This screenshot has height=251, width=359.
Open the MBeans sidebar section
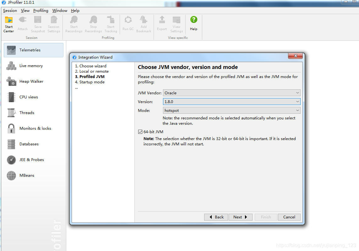pyautogui.click(x=34, y=175)
